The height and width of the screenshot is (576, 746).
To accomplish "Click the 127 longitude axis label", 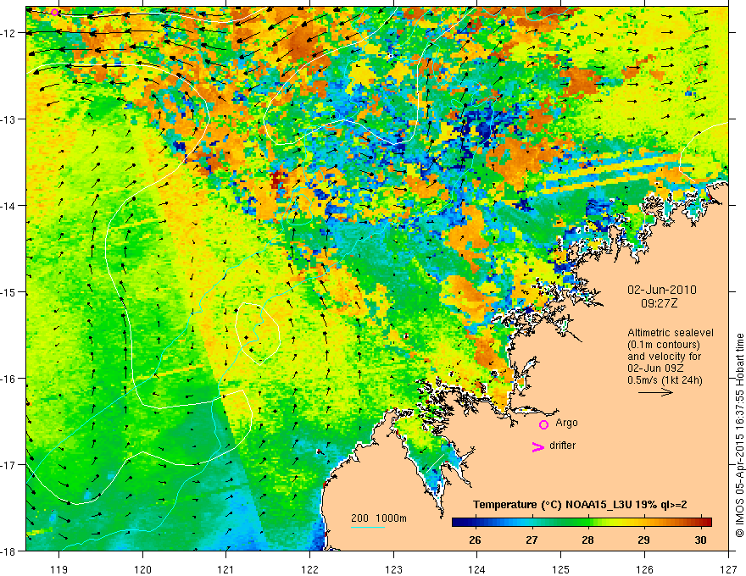I will click(728, 569).
